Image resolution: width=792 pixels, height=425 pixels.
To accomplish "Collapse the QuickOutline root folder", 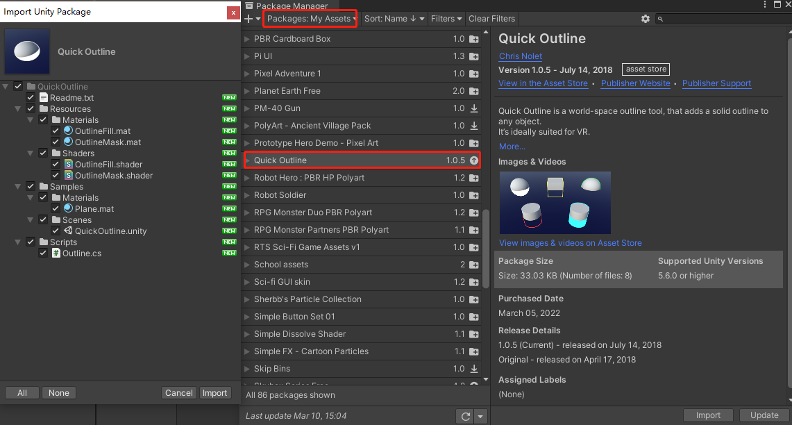I will [x=6, y=86].
